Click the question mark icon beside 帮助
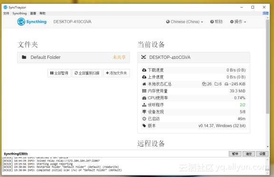This screenshot has width=274, height=177. (212, 22)
